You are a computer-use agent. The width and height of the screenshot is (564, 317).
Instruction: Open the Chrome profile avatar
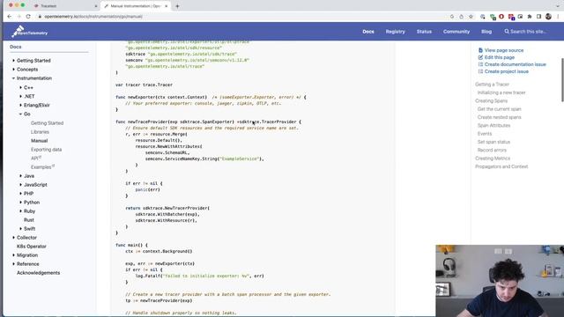(548, 17)
